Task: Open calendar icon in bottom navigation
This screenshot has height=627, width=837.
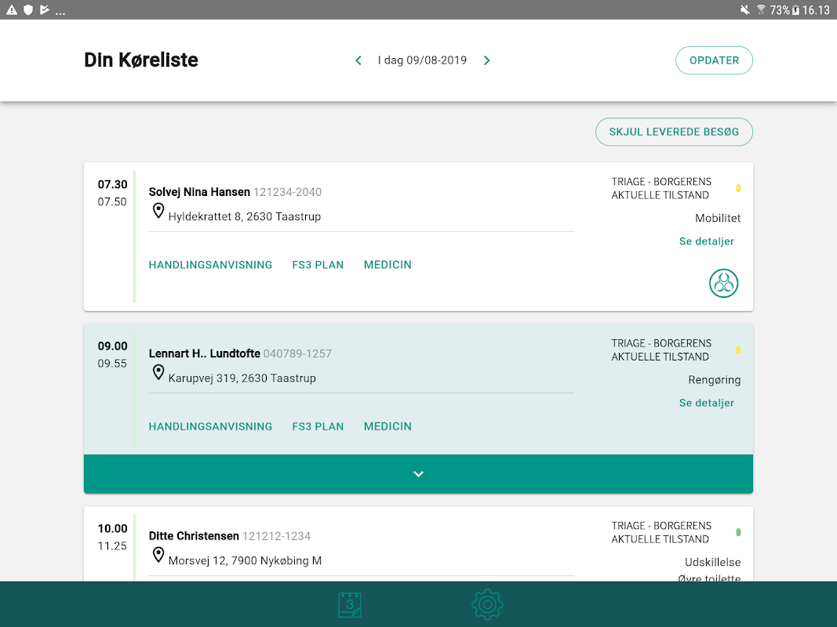Action: click(x=350, y=604)
